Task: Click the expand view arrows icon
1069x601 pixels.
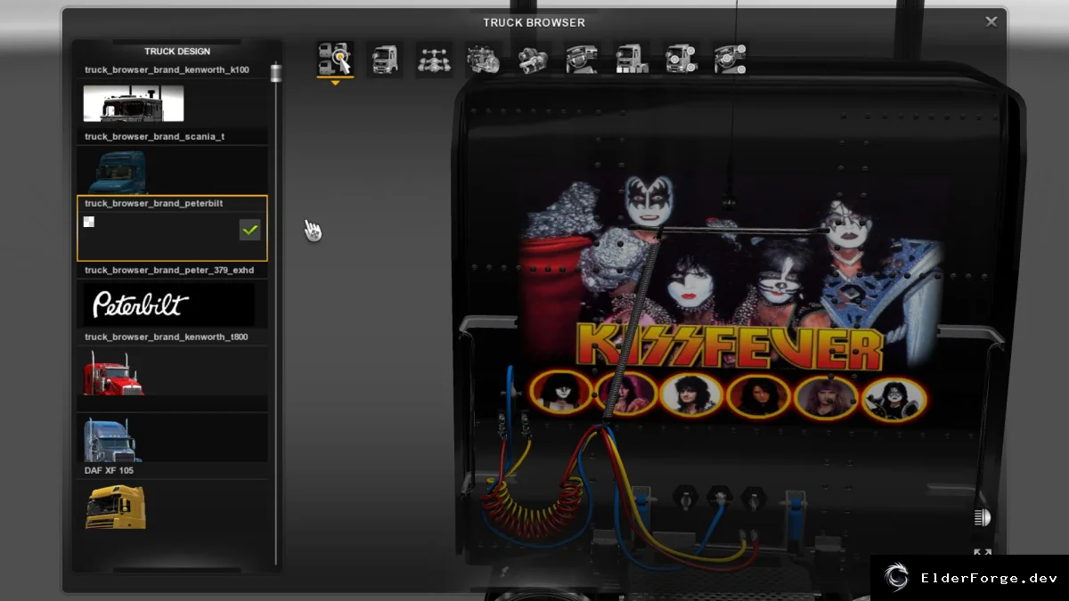Action: pos(983,553)
